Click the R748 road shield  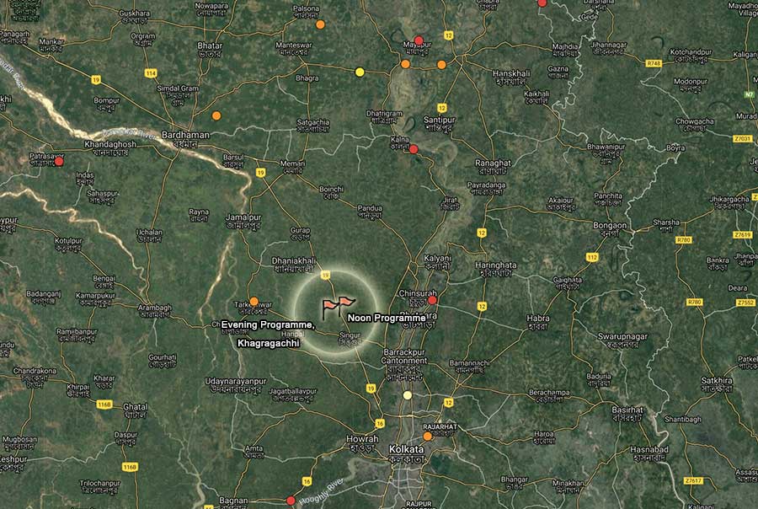653,63
